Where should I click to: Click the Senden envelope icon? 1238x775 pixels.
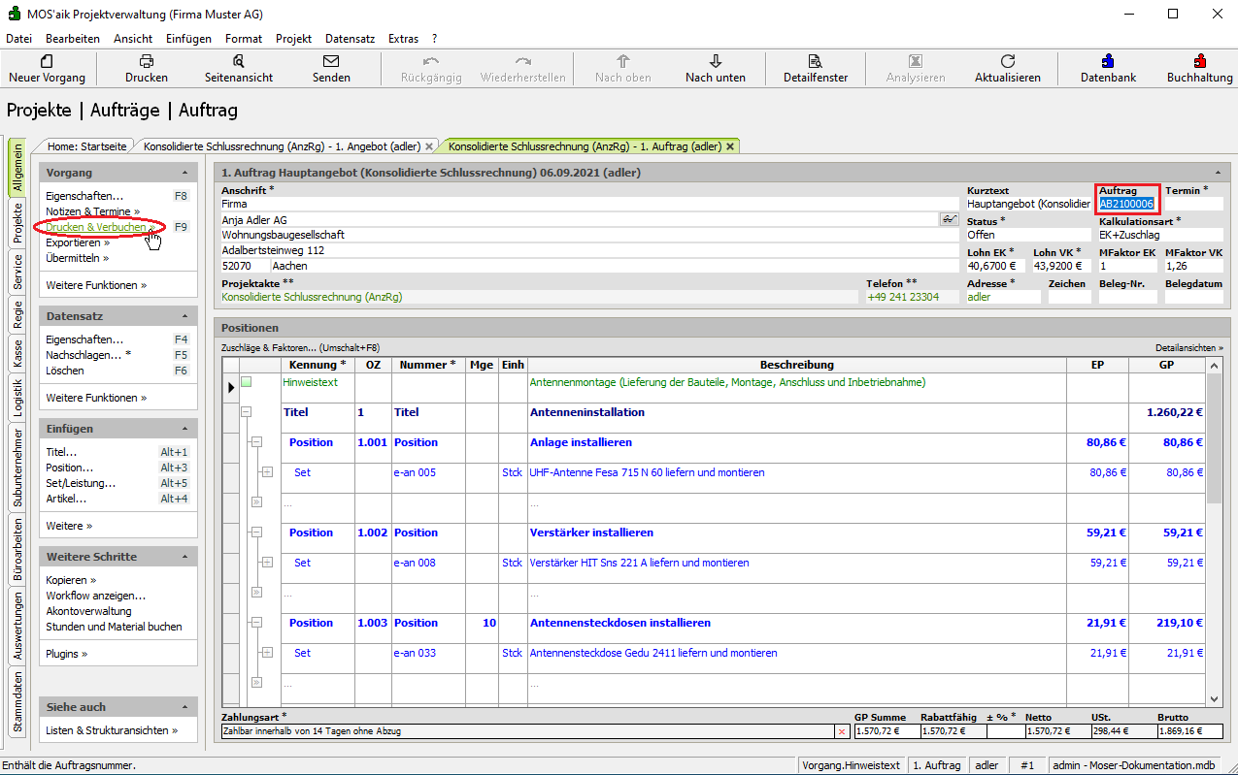coord(331,61)
